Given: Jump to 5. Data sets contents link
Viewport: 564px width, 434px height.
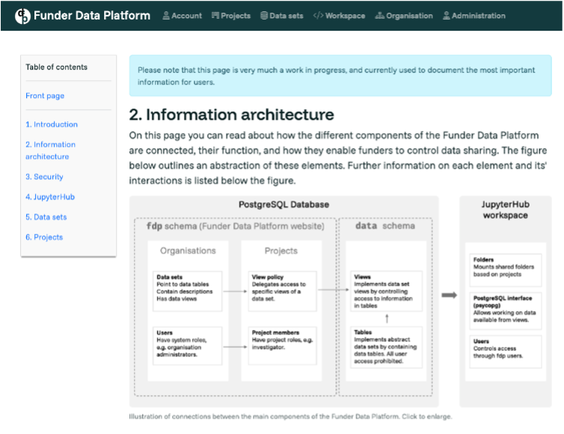Looking at the screenshot, I should coord(46,217).
